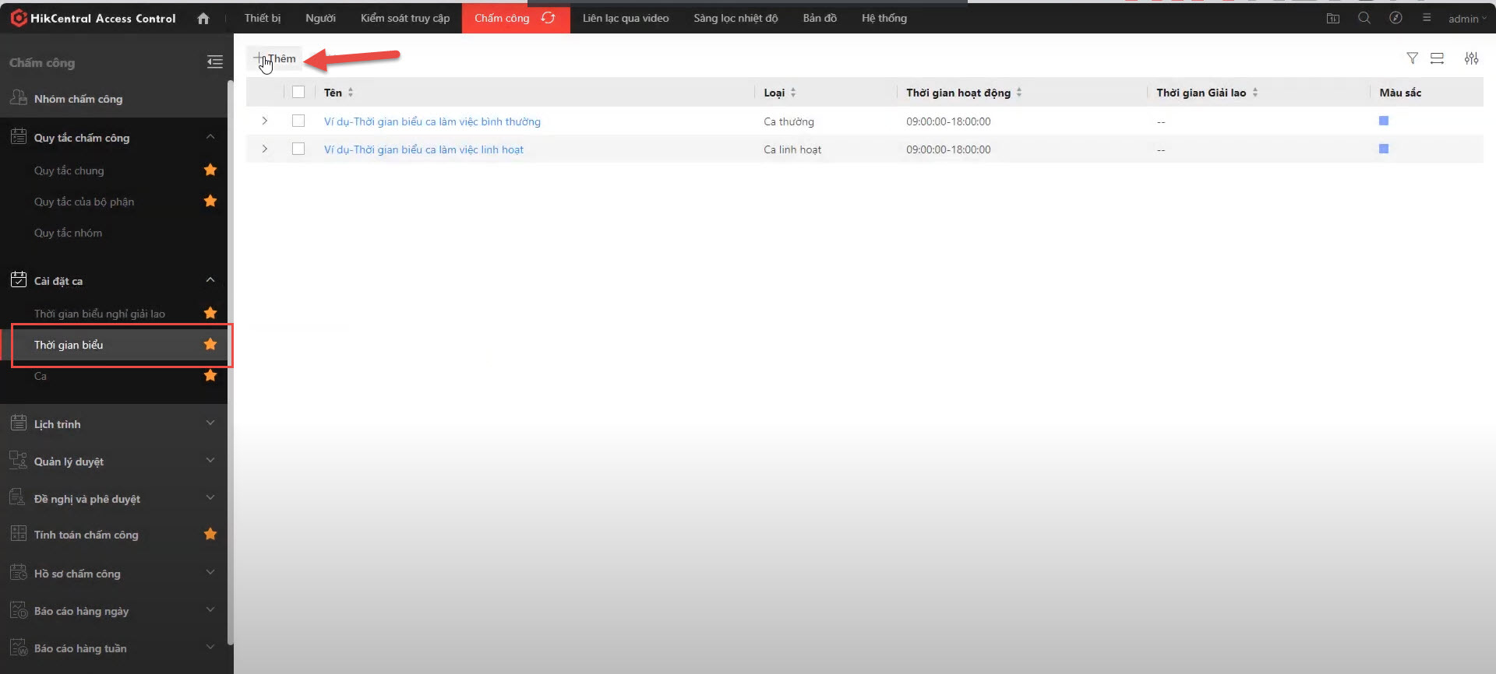Click the Home icon in top bar

coord(203,19)
